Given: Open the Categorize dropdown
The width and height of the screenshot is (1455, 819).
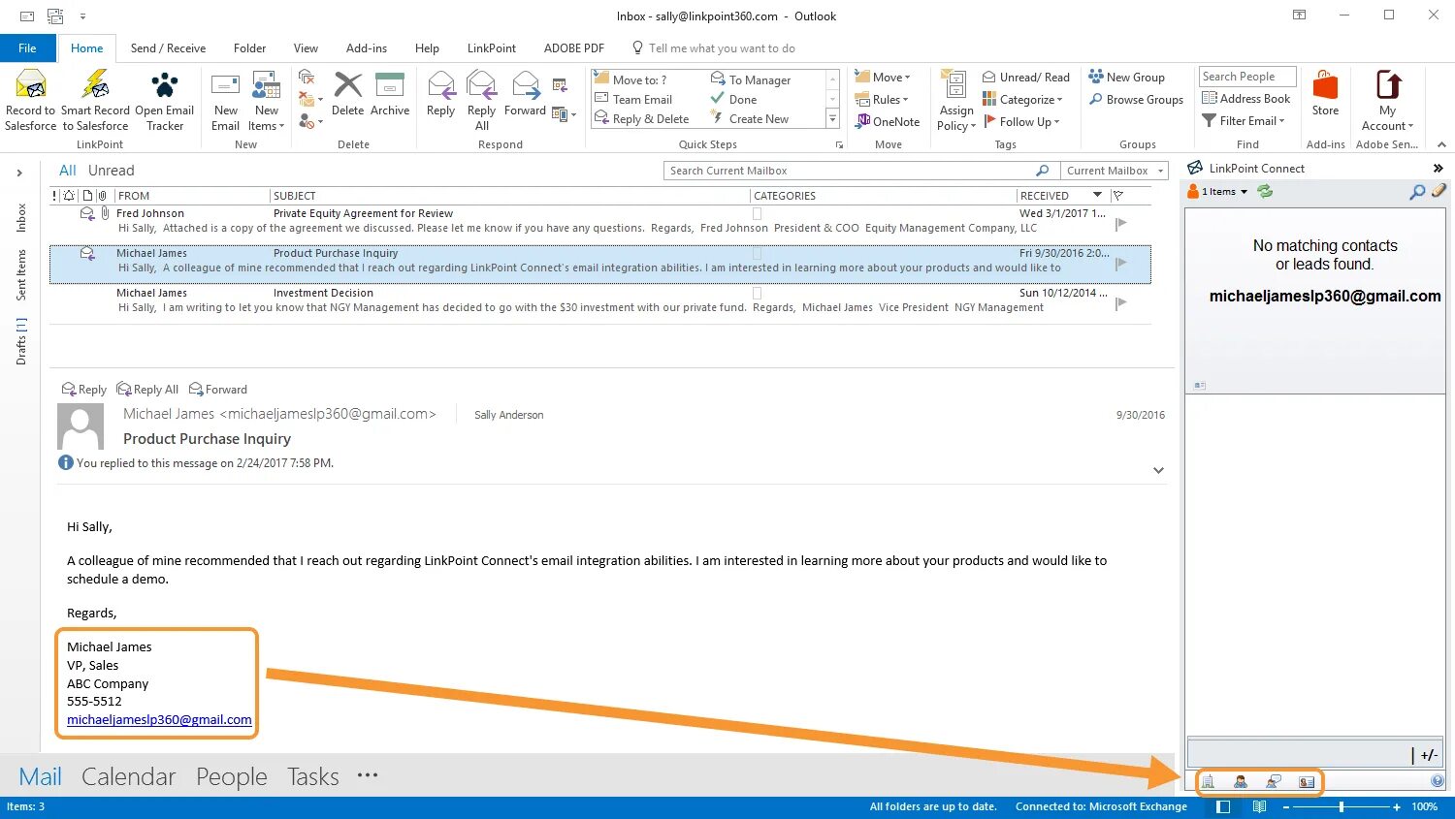Looking at the screenshot, I should pyautogui.click(x=1022, y=99).
